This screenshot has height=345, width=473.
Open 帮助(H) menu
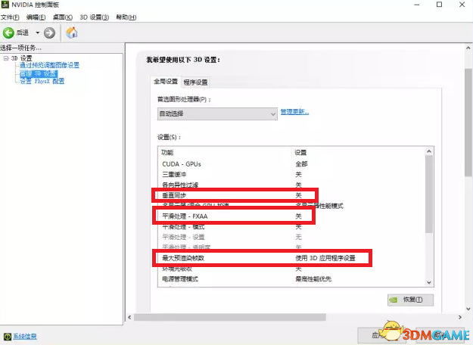point(126,17)
